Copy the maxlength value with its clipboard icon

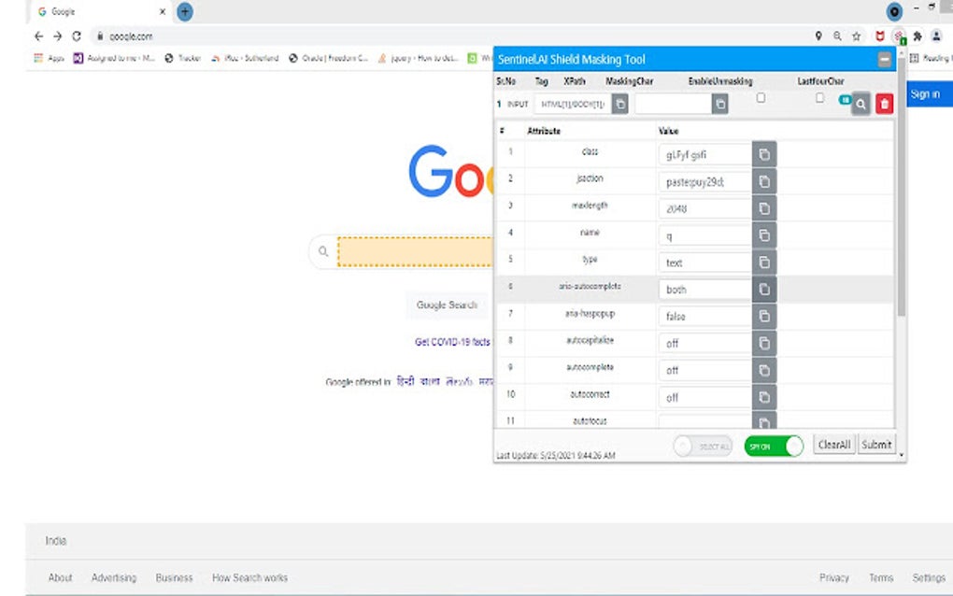tap(764, 208)
